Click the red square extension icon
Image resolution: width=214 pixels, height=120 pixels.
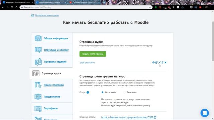coord(200,7)
